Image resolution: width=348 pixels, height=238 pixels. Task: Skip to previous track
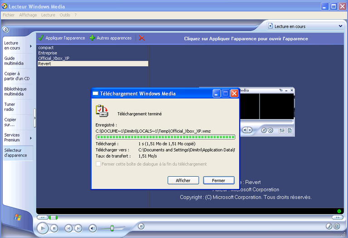pyautogui.click(x=68, y=228)
